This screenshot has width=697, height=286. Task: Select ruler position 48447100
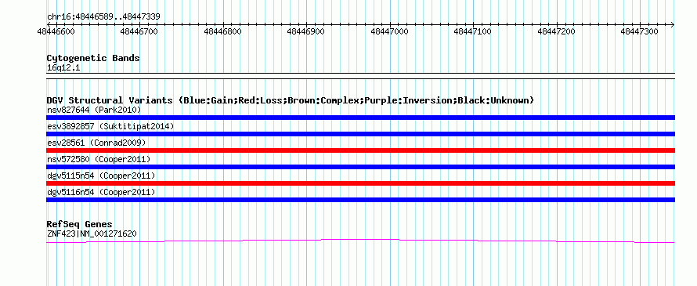[472, 31]
